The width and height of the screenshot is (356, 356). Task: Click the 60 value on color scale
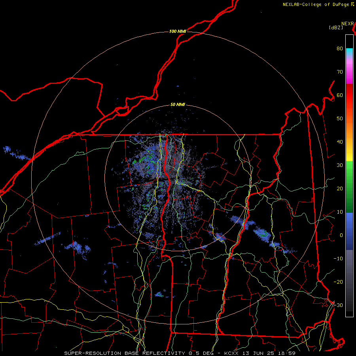click(340, 95)
